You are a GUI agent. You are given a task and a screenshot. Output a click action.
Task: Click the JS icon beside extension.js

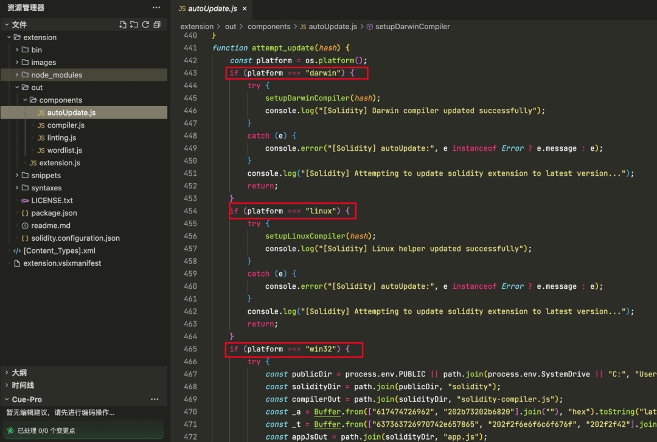[33, 163]
